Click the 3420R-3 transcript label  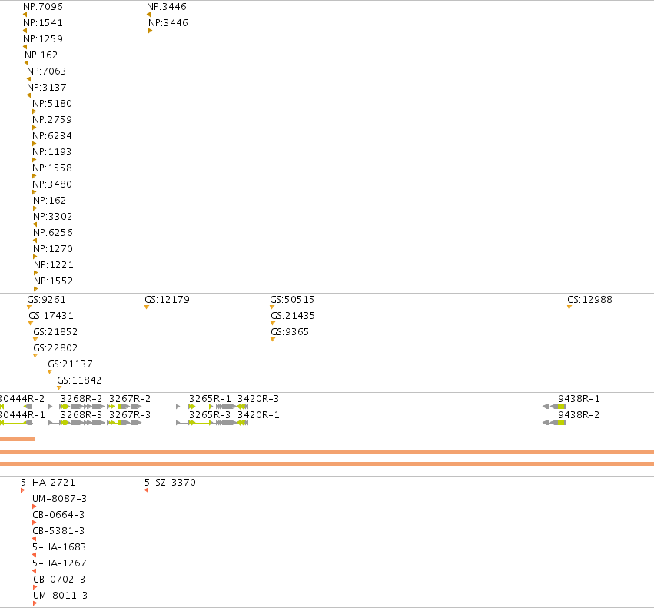click(258, 399)
